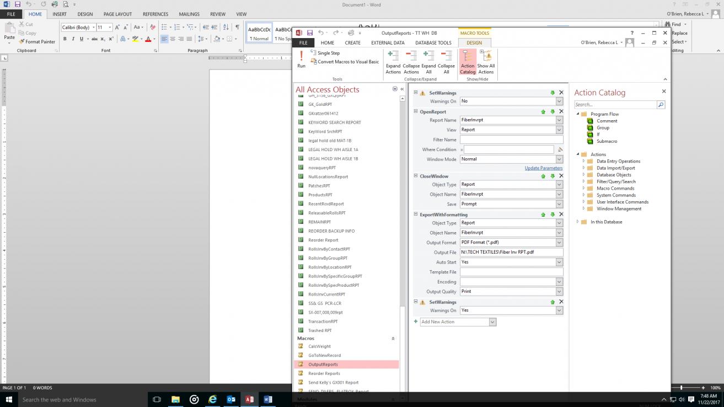Run the OutputReports macro
The width and height of the screenshot is (724, 407).
coord(301,60)
